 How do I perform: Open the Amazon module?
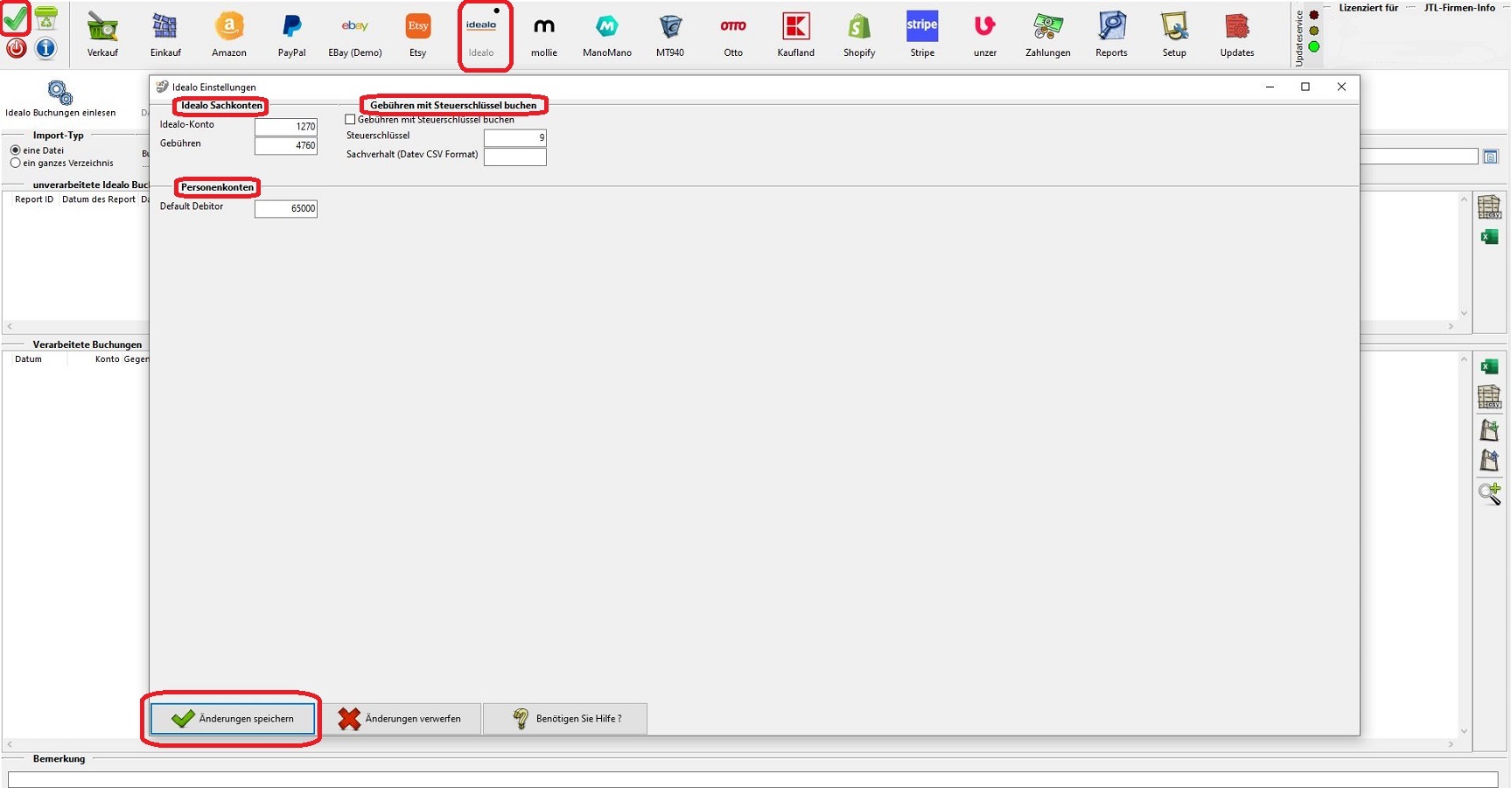pyautogui.click(x=228, y=35)
